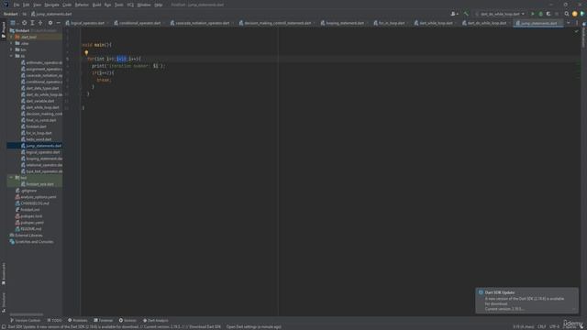Image resolution: width=587 pixels, height=330 pixels.
Task: Collapse the test folder
Action: pyautogui.click(x=11, y=178)
